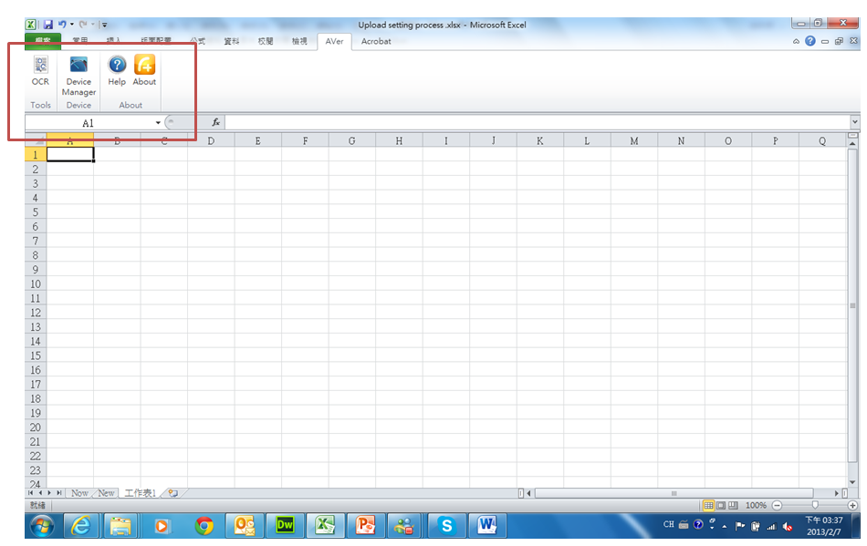Switch to the 公式 ribbon tab

pyautogui.click(x=197, y=41)
